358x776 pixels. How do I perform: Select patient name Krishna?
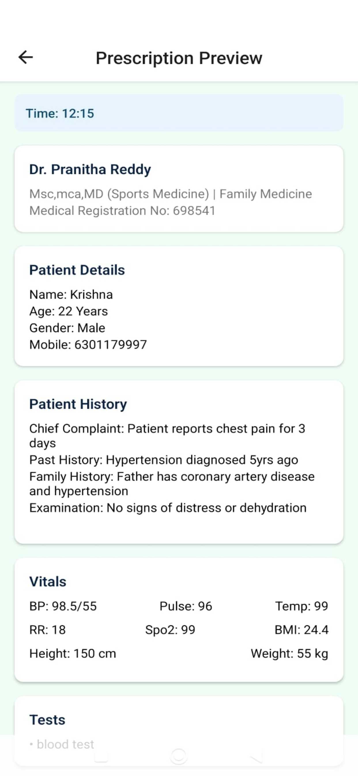91,294
